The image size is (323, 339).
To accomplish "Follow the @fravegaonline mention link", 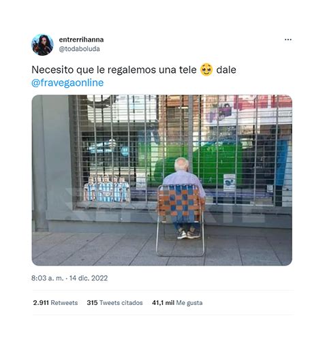I will tap(67, 83).
